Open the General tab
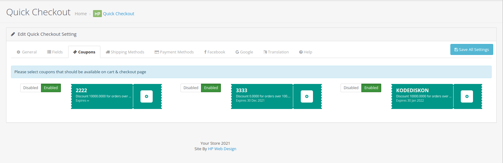The width and height of the screenshot is (503, 163). 27,52
